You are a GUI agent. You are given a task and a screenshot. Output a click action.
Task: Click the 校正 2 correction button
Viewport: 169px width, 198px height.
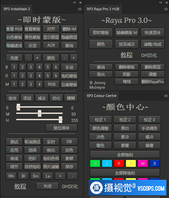click(x=125, y=120)
